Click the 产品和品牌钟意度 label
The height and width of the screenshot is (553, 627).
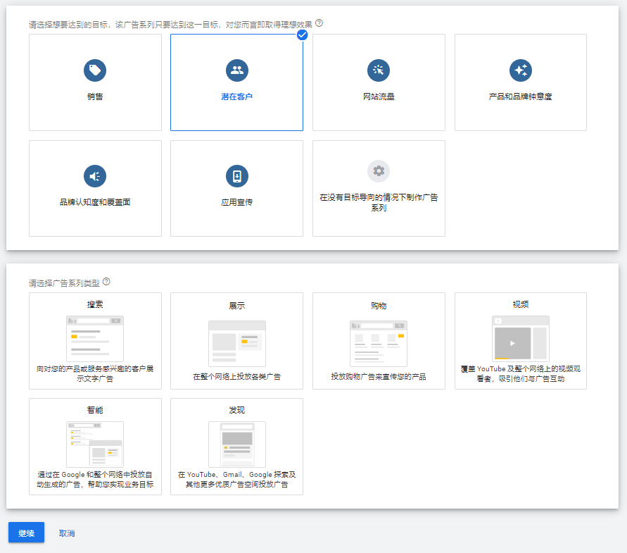pyautogui.click(x=520, y=97)
